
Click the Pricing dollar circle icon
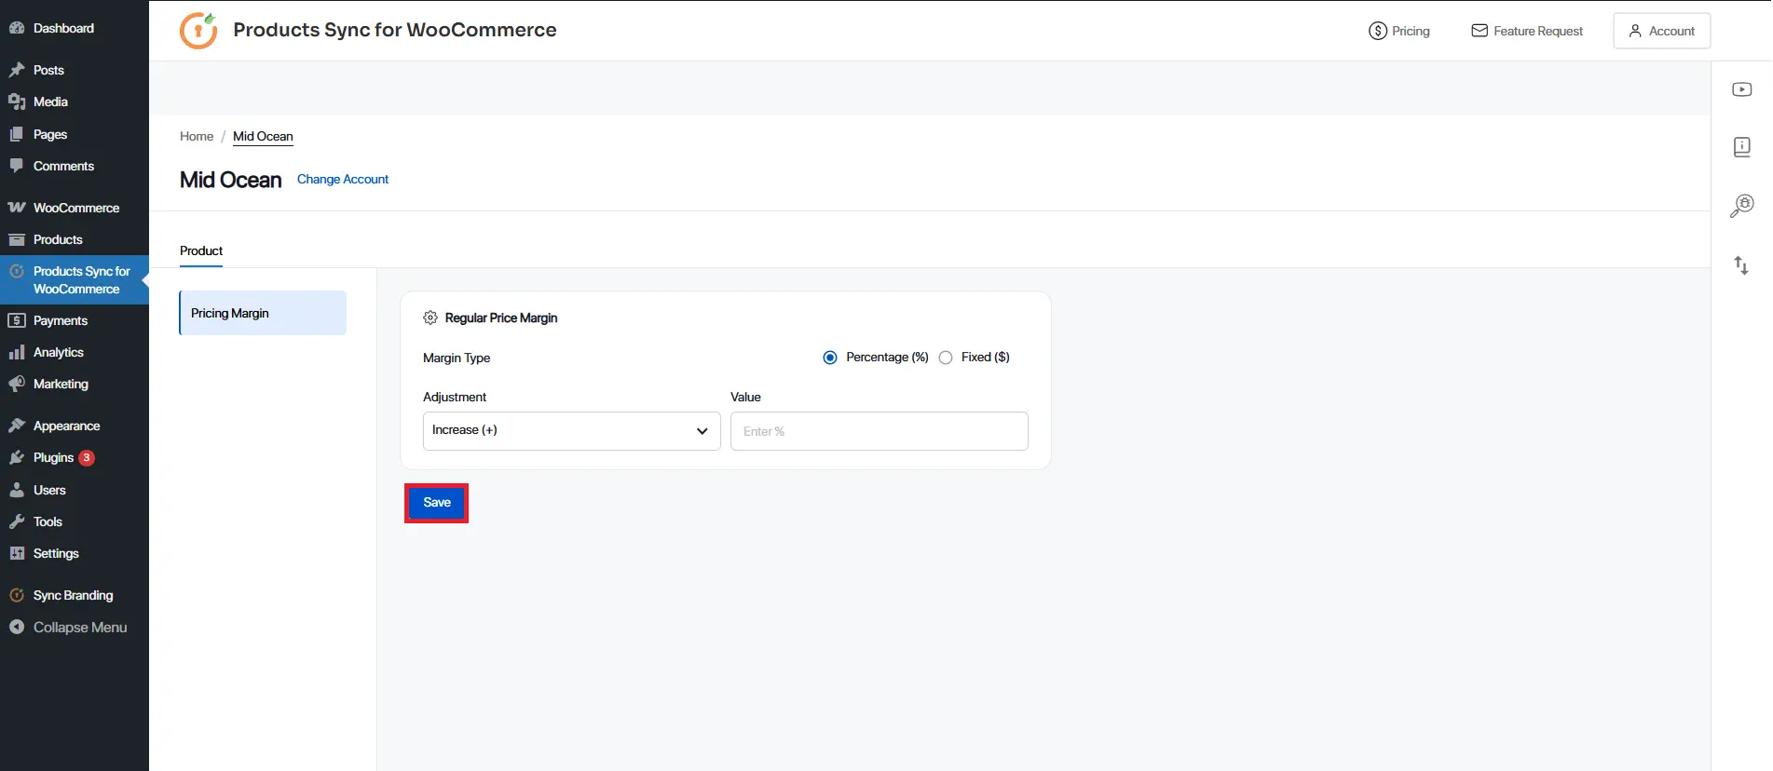click(1377, 31)
